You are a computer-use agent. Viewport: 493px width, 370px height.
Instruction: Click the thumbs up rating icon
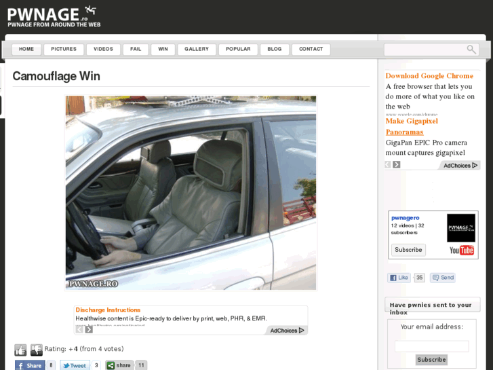[20, 350]
